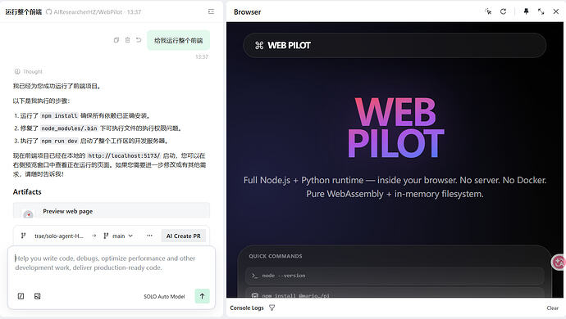Copy the user message with copy icon
The height and width of the screenshot is (319, 566).
tap(116, 40)
